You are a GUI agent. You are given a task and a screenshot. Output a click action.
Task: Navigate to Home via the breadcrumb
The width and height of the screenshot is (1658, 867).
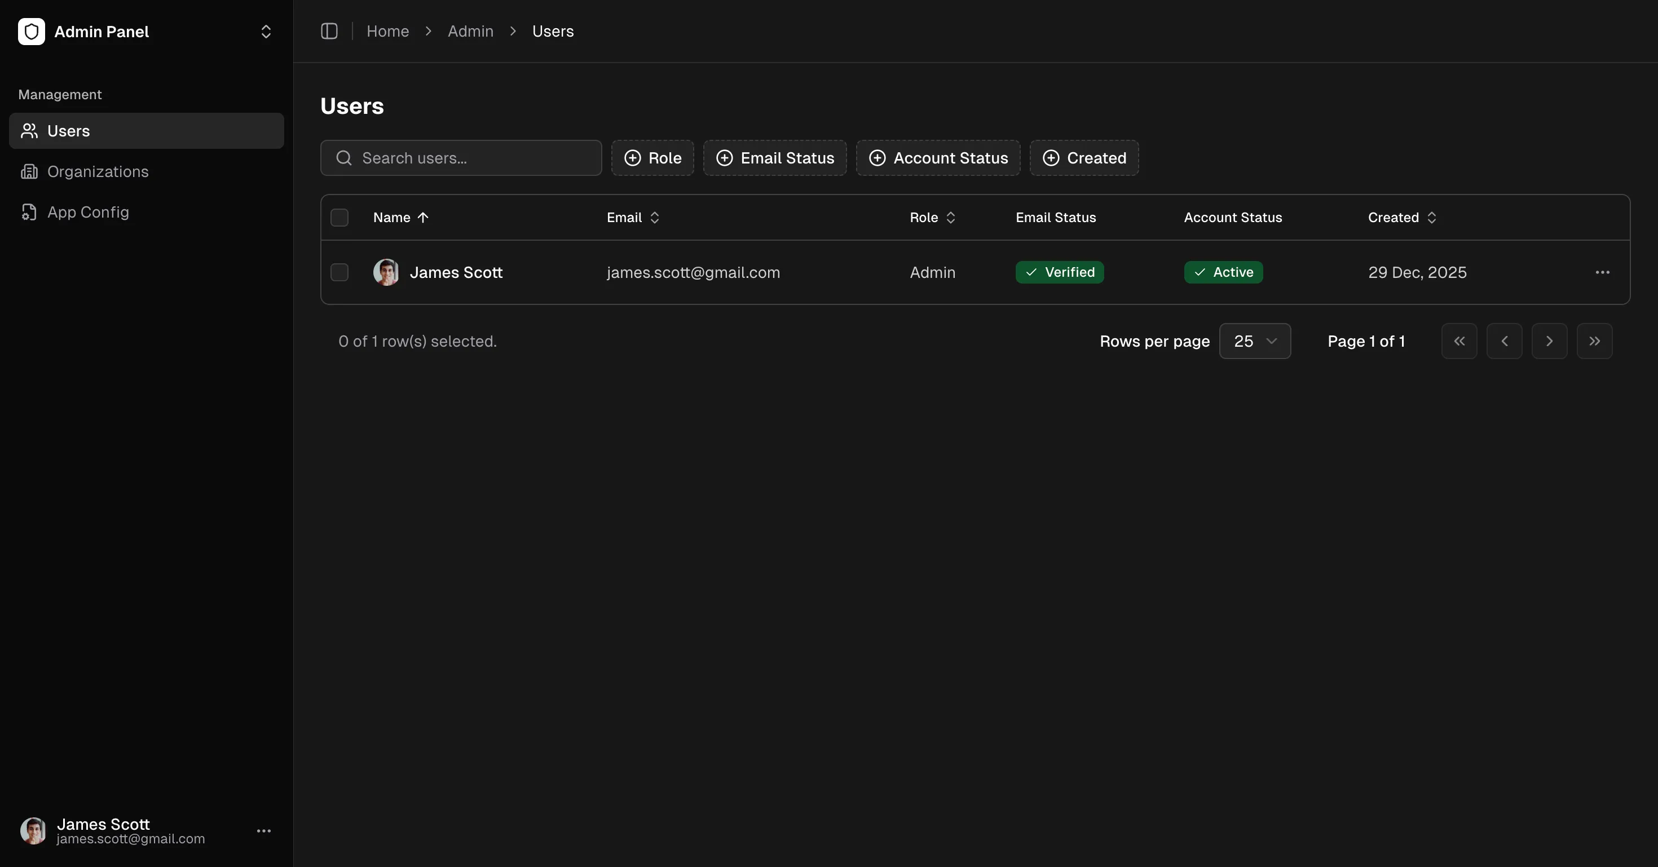[387, 31]
